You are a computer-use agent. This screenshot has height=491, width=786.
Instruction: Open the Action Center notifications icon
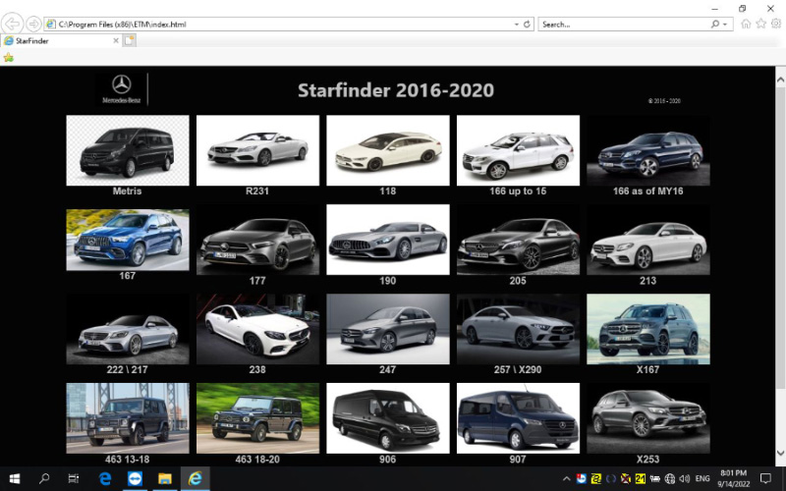pos(766,478)
